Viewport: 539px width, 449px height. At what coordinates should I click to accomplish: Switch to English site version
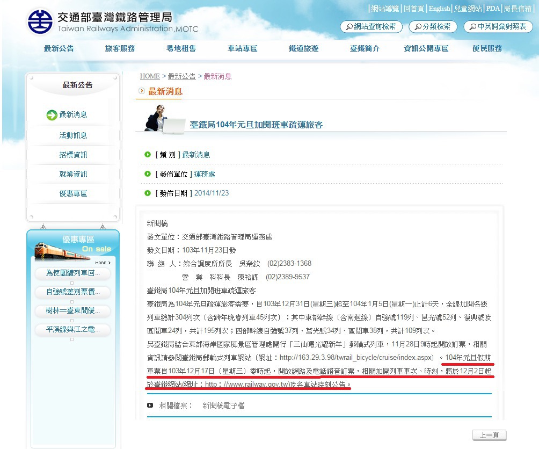coord(439,9)
